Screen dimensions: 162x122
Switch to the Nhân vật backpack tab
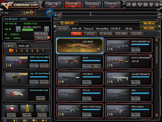24,46
